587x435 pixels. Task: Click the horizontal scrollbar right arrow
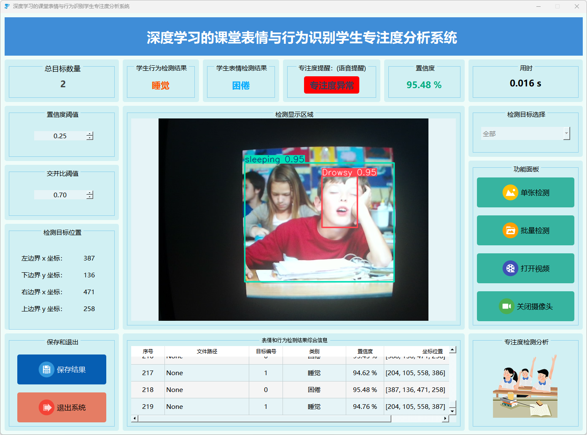[x=445, y=419]
